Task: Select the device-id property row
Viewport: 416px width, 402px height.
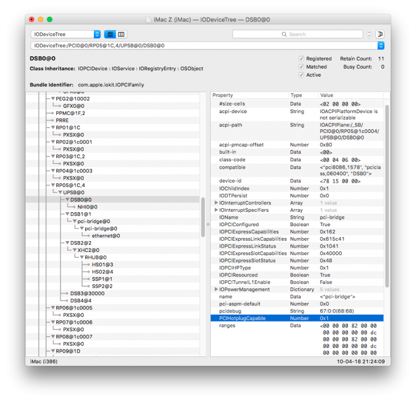Action: click(297, 181)
